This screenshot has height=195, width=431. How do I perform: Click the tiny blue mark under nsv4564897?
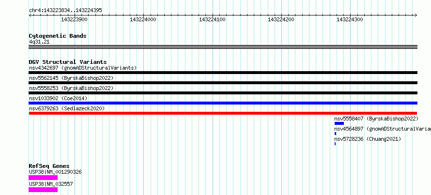pyautogui.click(x=335, y=134)
